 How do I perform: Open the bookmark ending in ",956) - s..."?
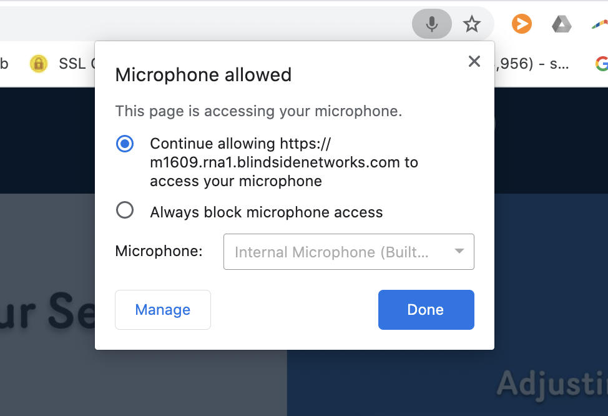[x=532, y=64]
